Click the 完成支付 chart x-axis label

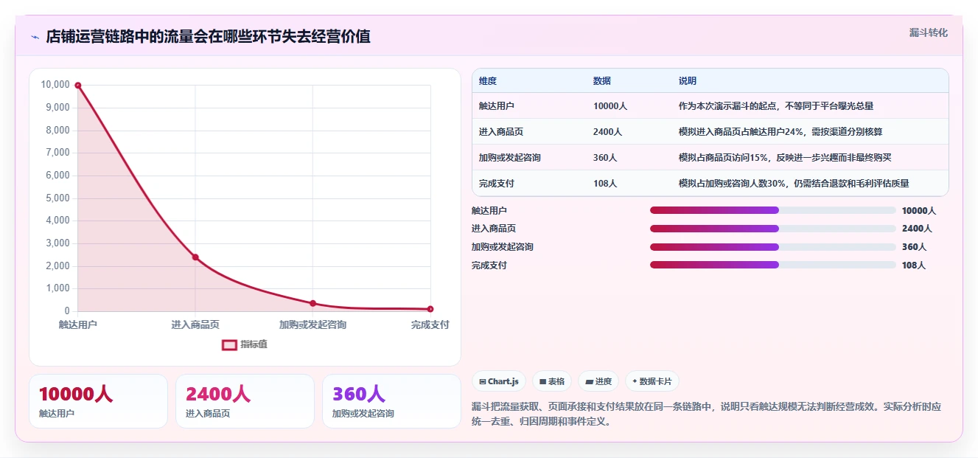coord(430,325)
